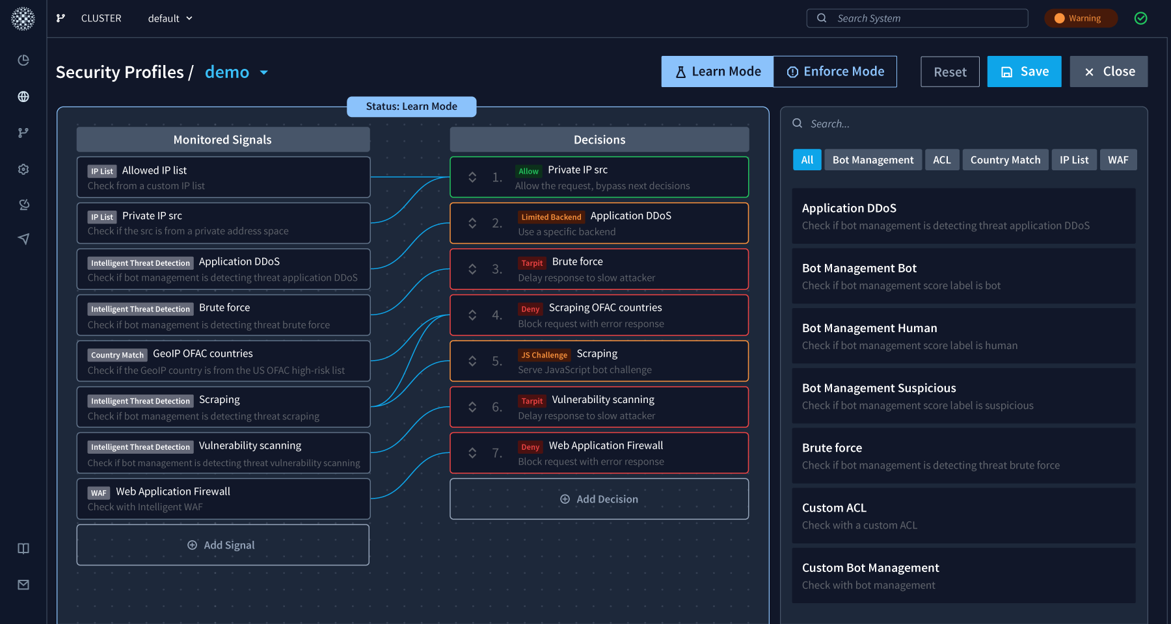Expand the default cluster dropdown
Viewport: 1171px width, 624px height.
pos(170,18)
